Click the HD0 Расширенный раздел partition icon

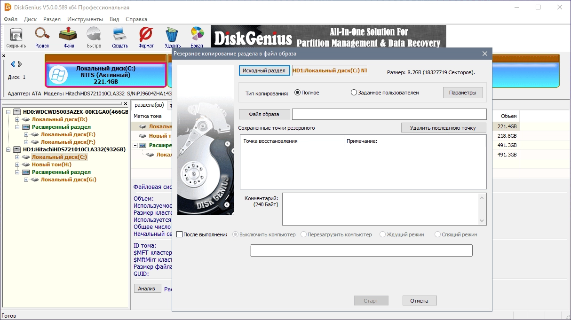click(x=26, y=127)
